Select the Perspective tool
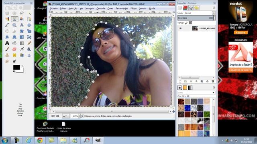Image resolution: width=257 pixels, height=144 pixels. click(x=14, y=37)
